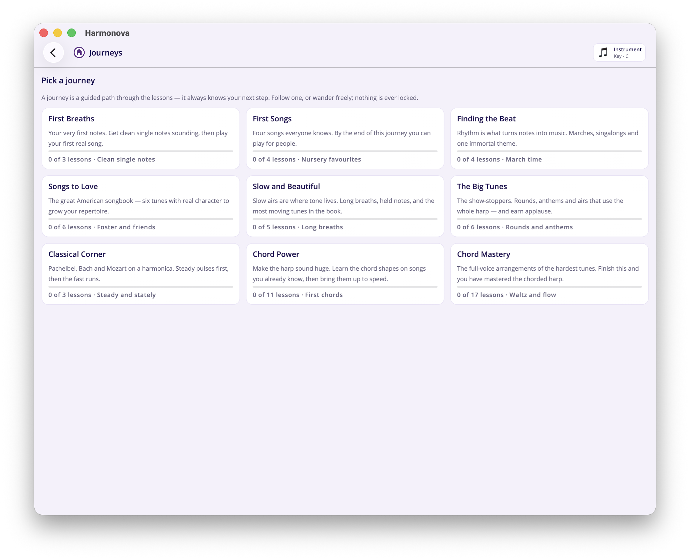Click the Journeys page title
The width and height of the screenshot is (690, 560).
point(106,52)
